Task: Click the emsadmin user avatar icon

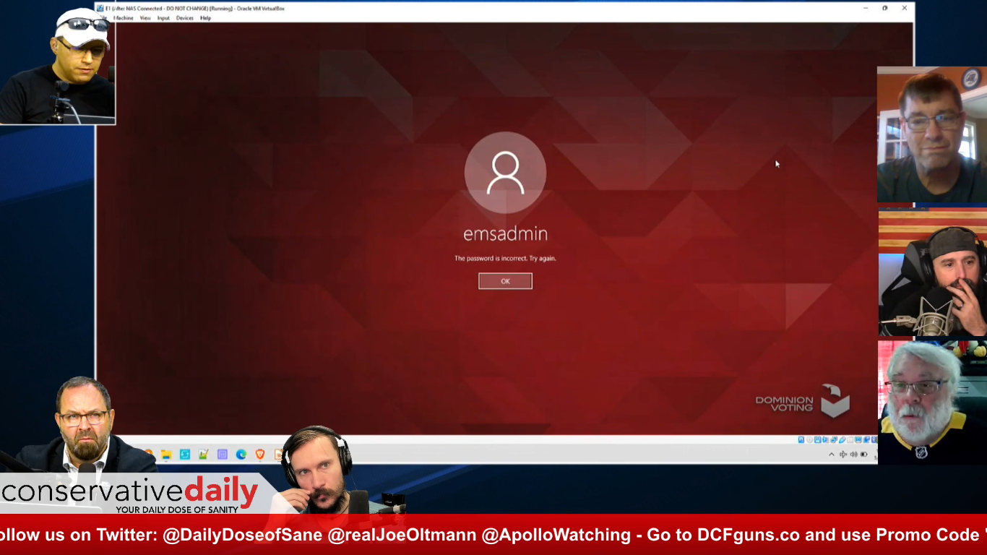Action: point(505,173)
